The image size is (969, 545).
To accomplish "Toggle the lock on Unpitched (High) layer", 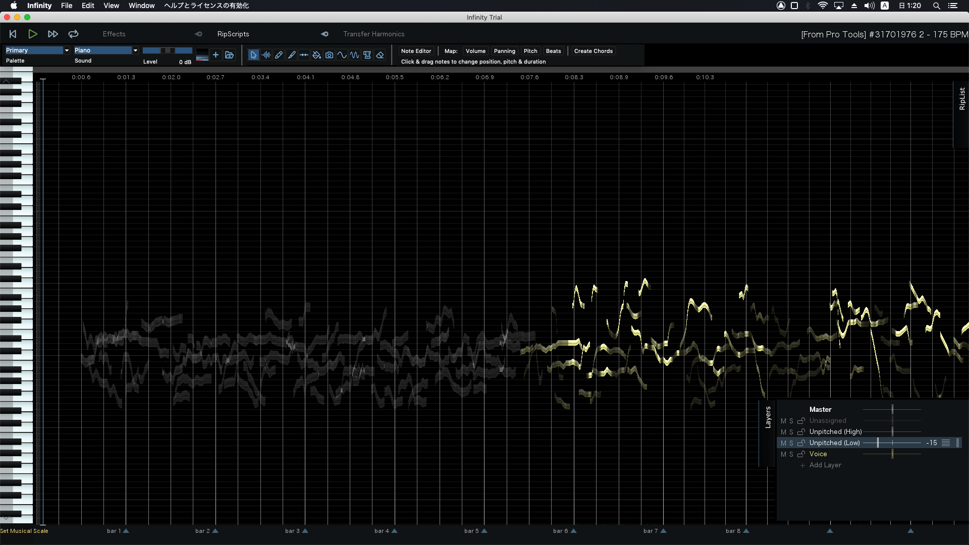I will point(801,432).
